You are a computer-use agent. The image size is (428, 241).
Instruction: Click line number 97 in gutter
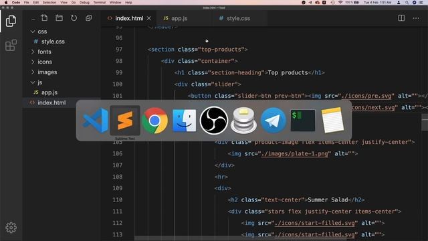coord(119,50)
